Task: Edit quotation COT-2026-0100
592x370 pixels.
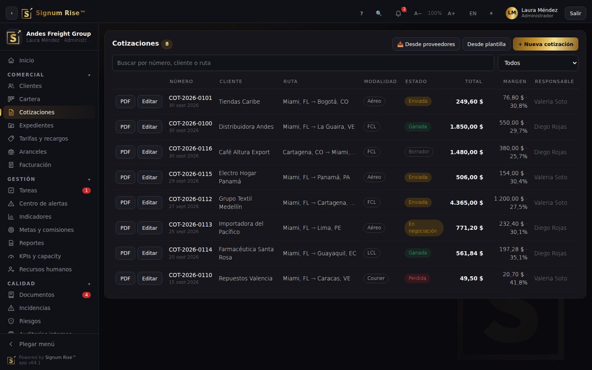Action: coord(149,127)
